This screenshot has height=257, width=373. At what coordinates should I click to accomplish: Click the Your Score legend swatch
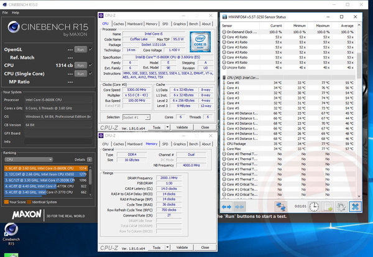click(x=6, y=202)
